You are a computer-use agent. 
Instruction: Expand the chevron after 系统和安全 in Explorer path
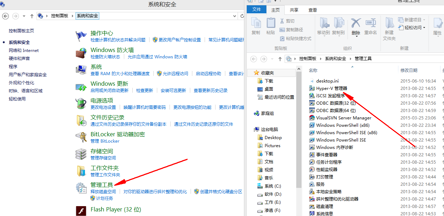click(350, 58)
